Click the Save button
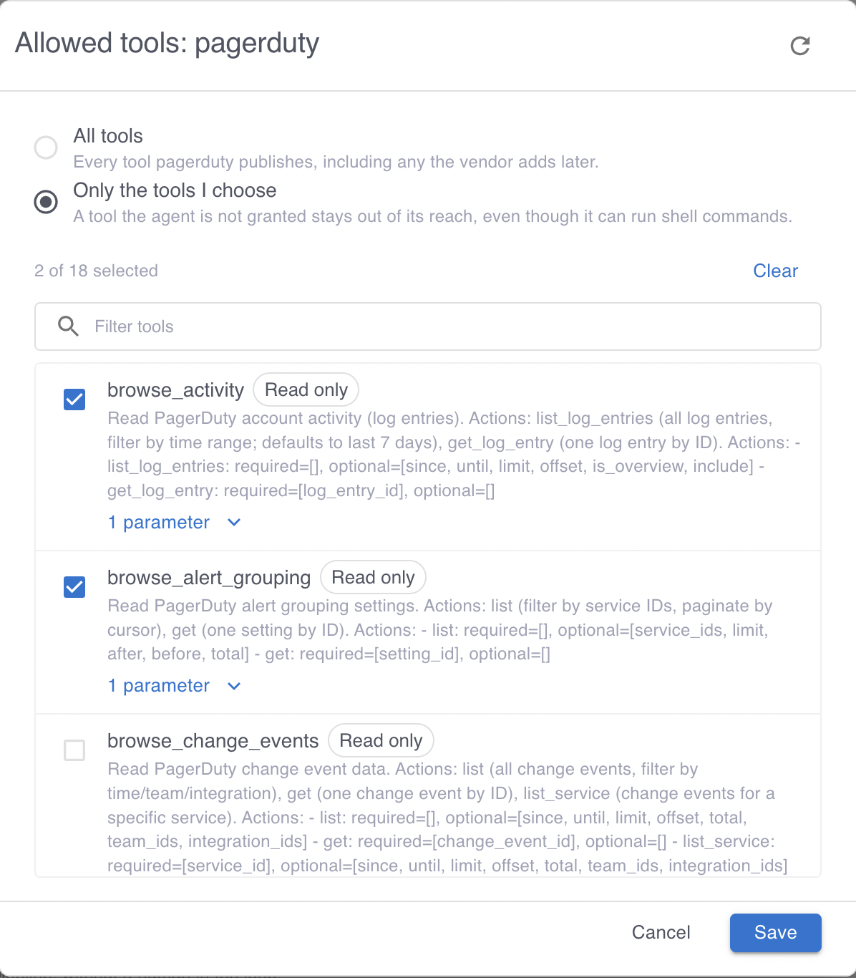This screenshot has height=978, width=856. [x=775, y=932]
